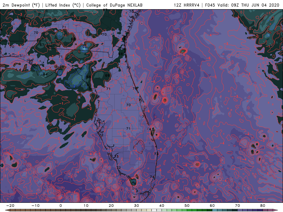Click the "12Z HRRRV4" model run label
Screen dimensions: 283x212
click(x=187, y=5)
